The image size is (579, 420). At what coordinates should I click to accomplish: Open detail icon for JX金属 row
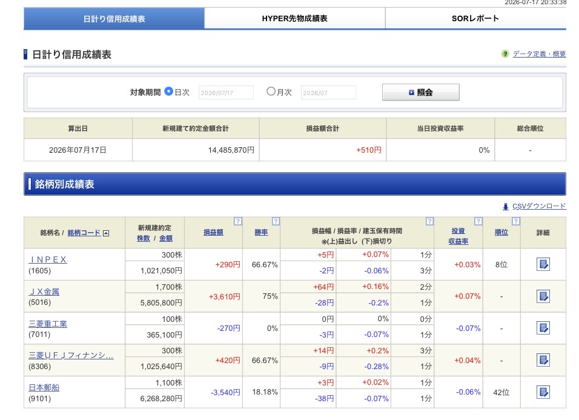pos(543,296)
